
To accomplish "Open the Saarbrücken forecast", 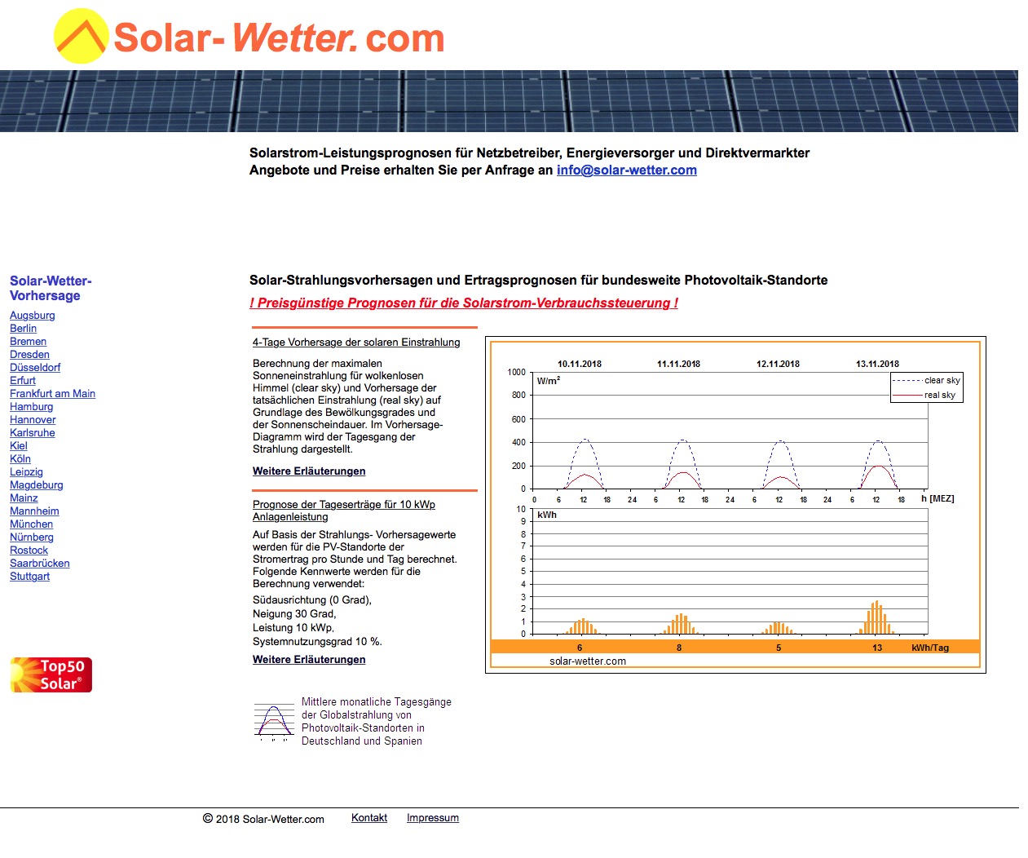I will click(x=40, y=563).
